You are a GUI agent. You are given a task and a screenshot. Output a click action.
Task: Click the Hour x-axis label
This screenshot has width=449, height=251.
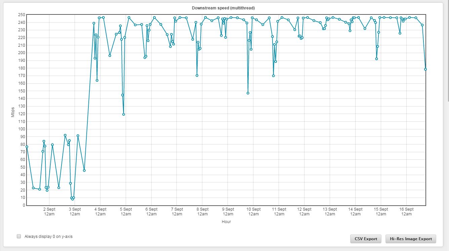[226, 222]
